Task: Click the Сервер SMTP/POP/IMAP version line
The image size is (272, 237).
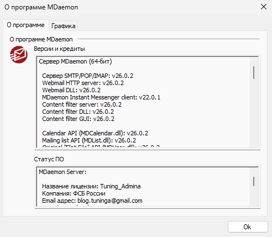Action: click(x=87, y=76)
